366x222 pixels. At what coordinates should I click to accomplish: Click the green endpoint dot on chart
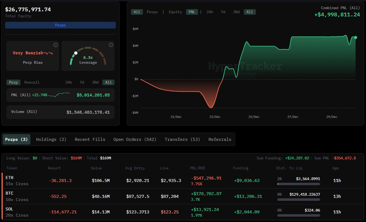[x=355, y=38]
